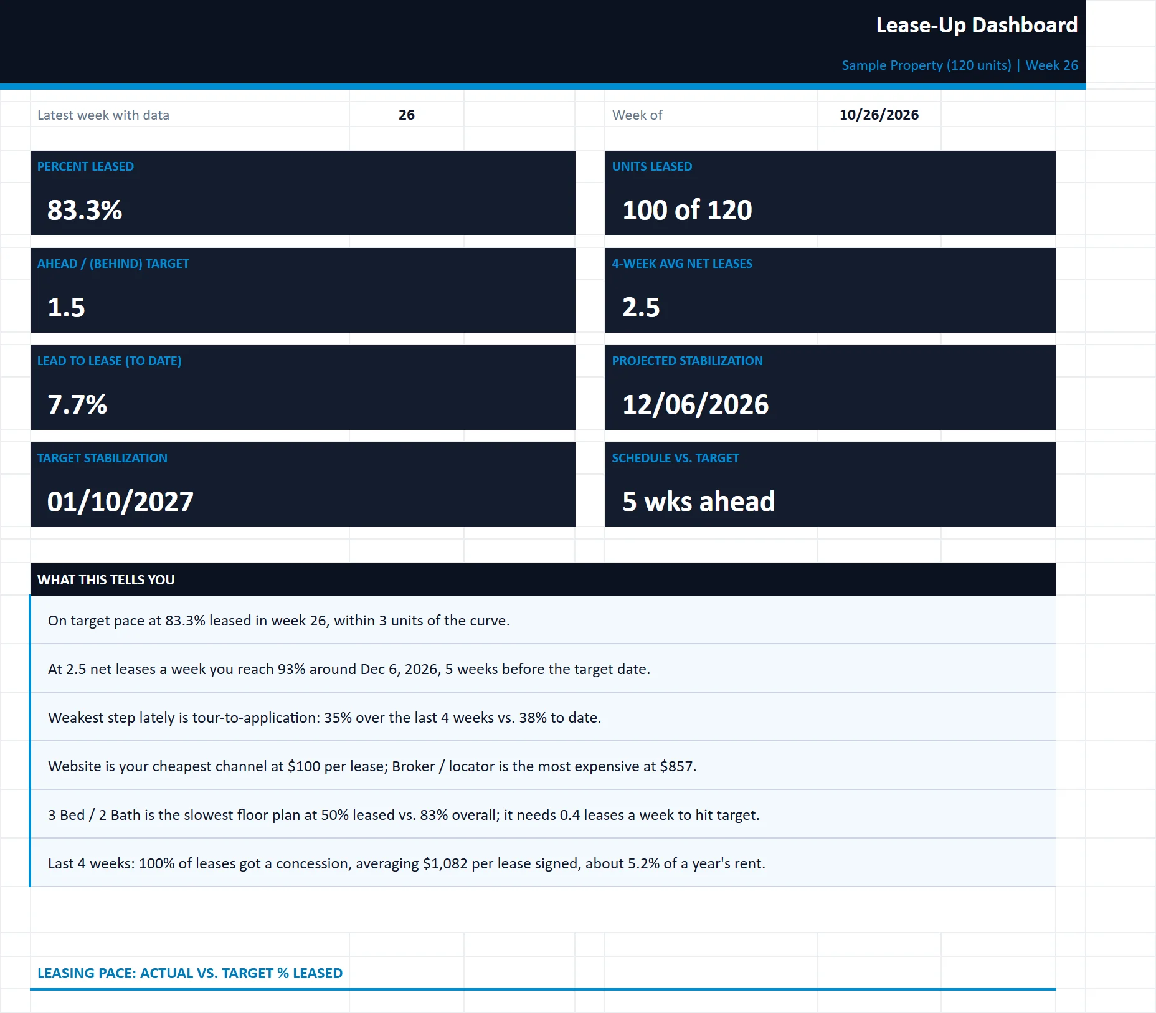Click the '100 of 120' value

[x=687, y=210]
